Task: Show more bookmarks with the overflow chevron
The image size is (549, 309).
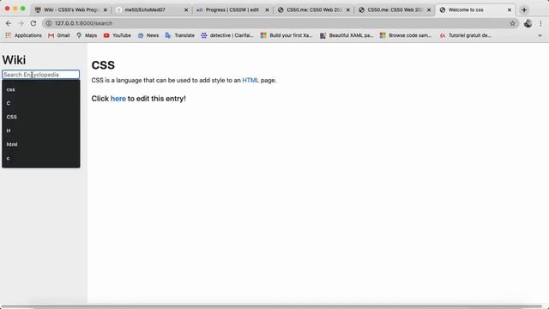Action: [x=540, y=35]
